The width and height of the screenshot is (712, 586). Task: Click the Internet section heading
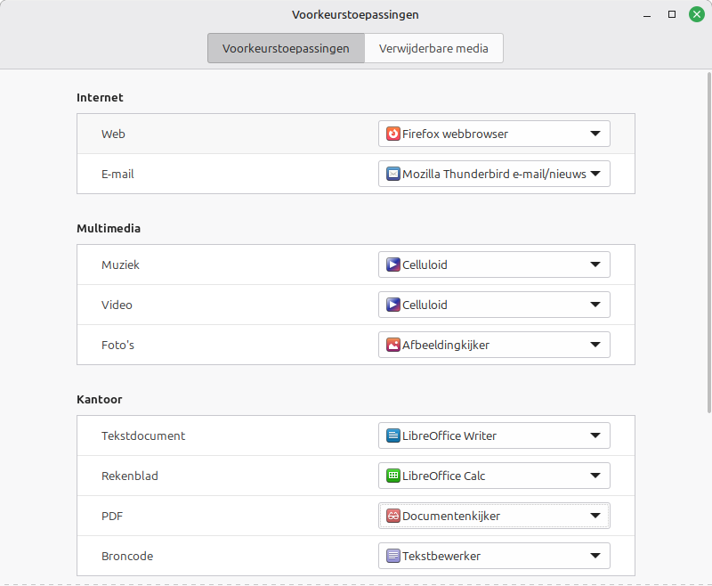[100, 98]
